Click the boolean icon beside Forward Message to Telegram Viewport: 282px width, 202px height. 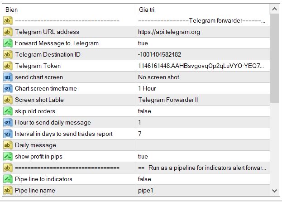[8, 43]
